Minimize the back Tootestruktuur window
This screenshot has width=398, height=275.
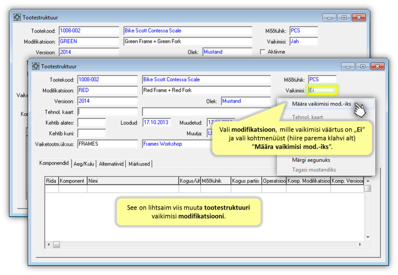point(329,18)
